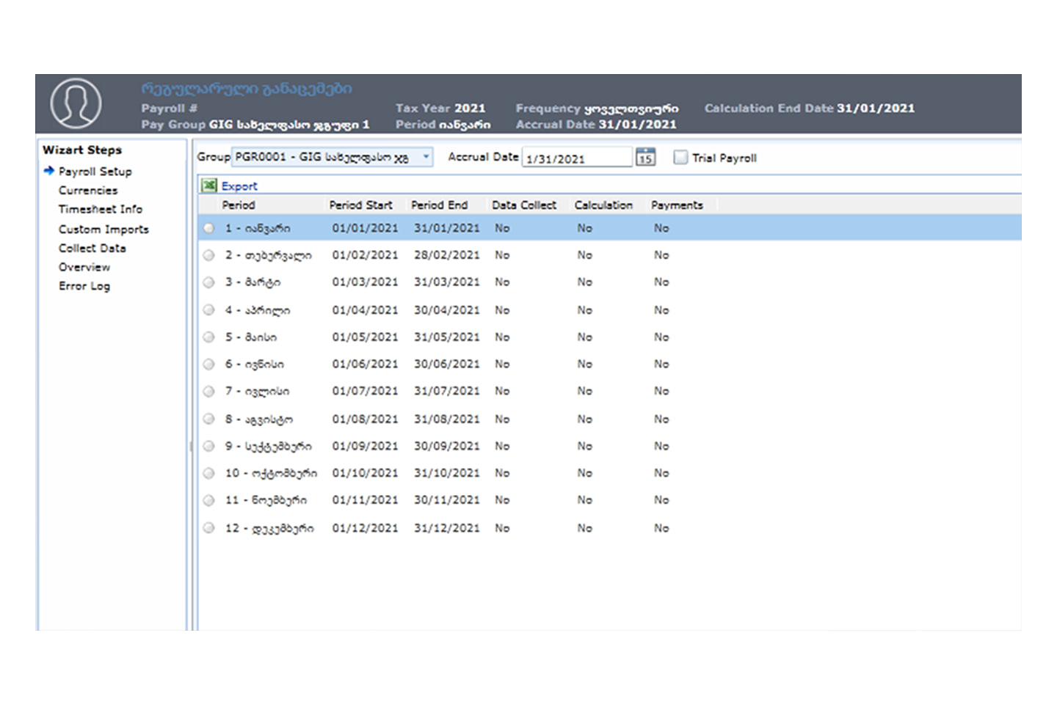Click the Data Collect column header
This screenshot has width=1057, height=704.
point(524,205)
